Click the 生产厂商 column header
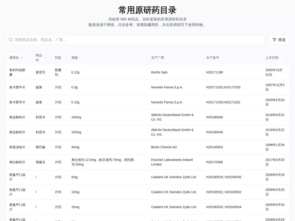The width and height of the screenshot is (295, 221). tap(157, 58)
